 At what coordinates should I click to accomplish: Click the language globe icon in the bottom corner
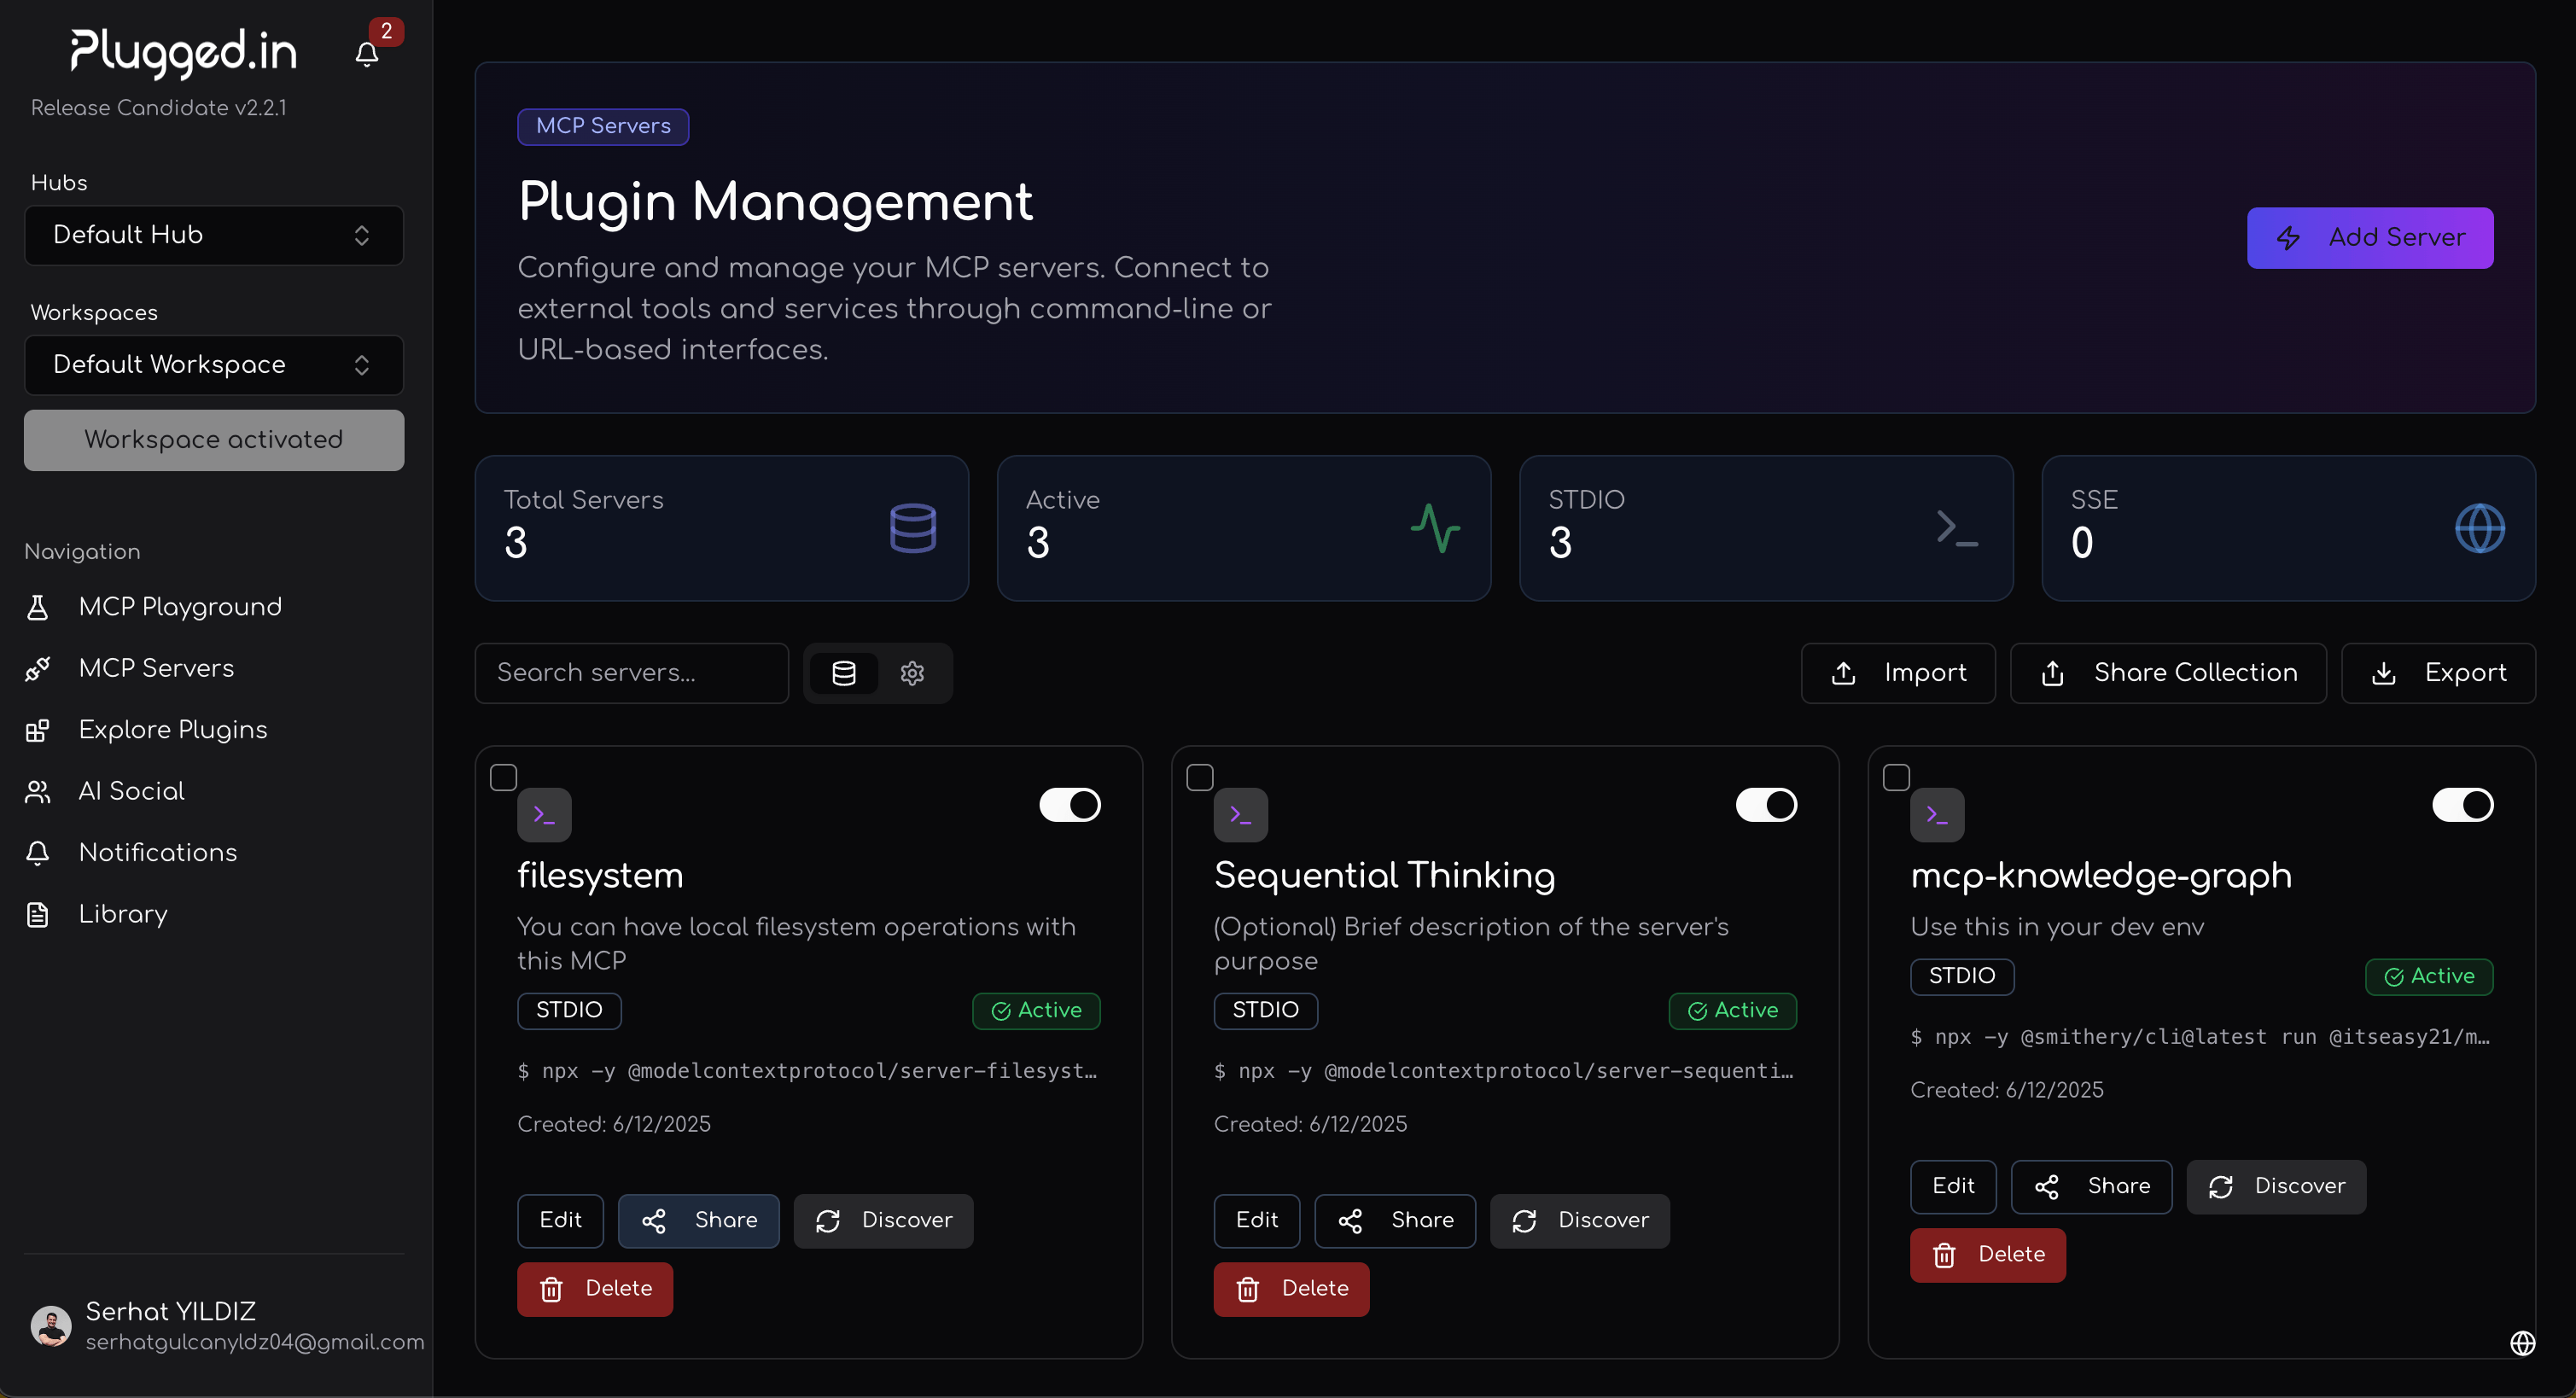2523,1343
